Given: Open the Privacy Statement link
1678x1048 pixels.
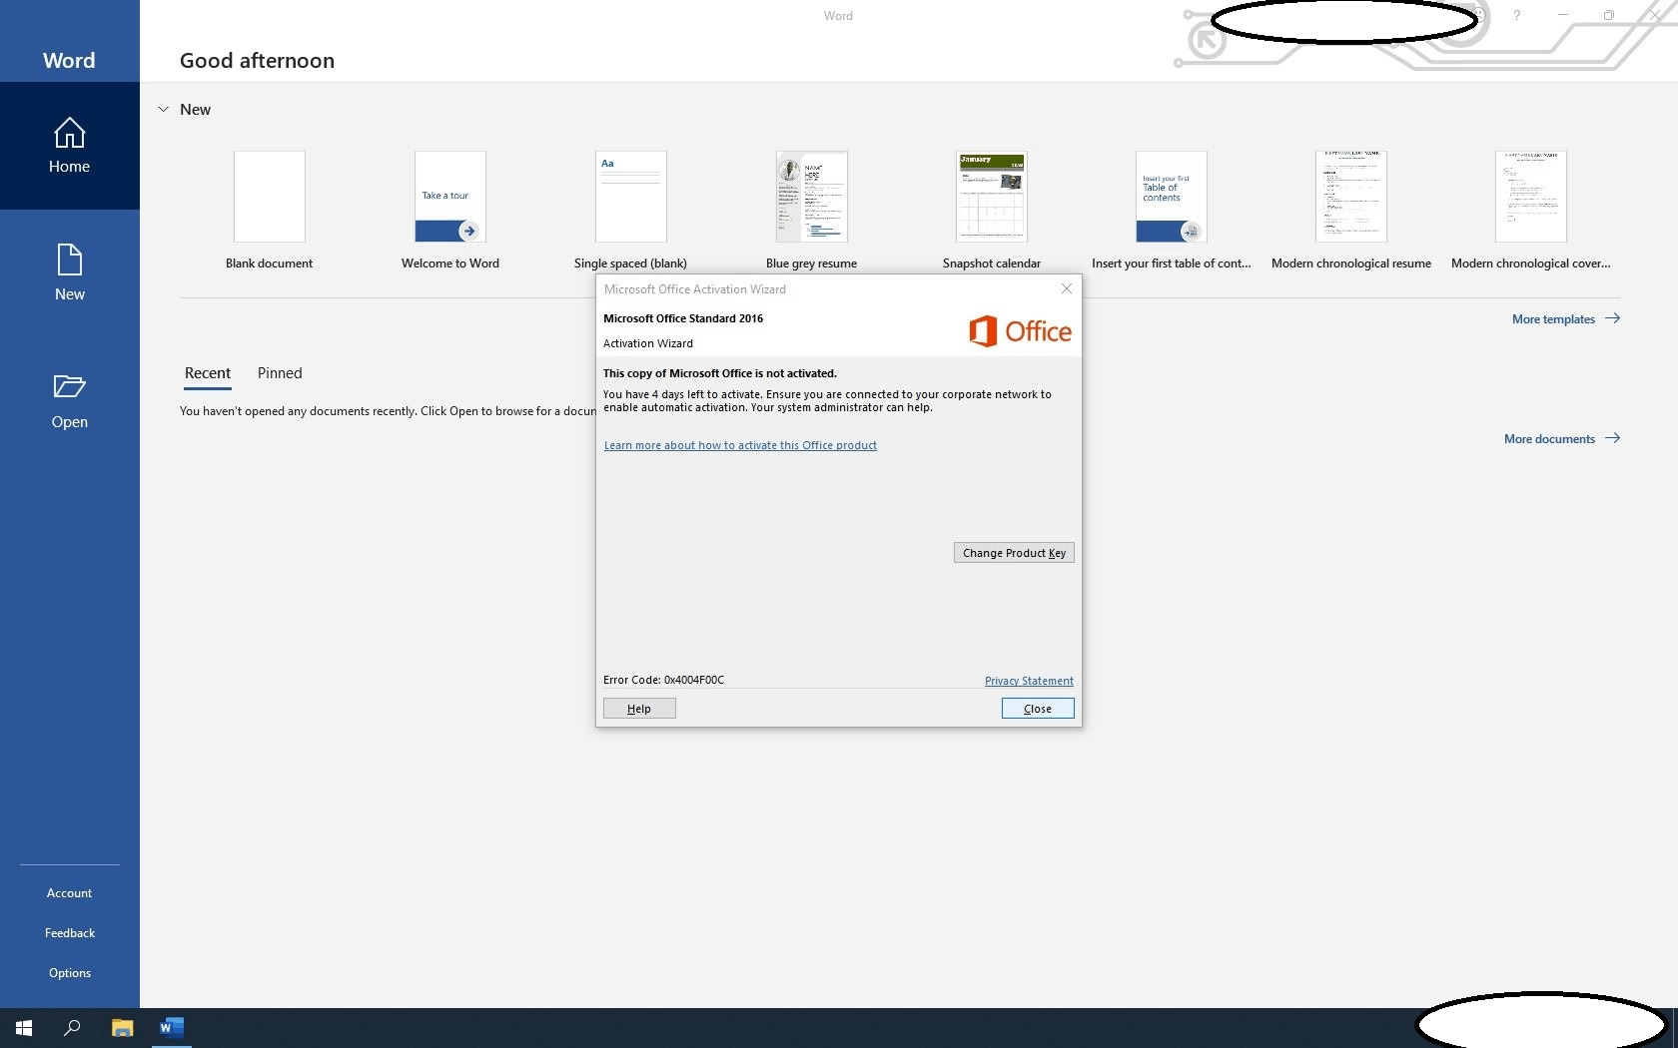Looking at the screenshot, I should point(1029,681).
